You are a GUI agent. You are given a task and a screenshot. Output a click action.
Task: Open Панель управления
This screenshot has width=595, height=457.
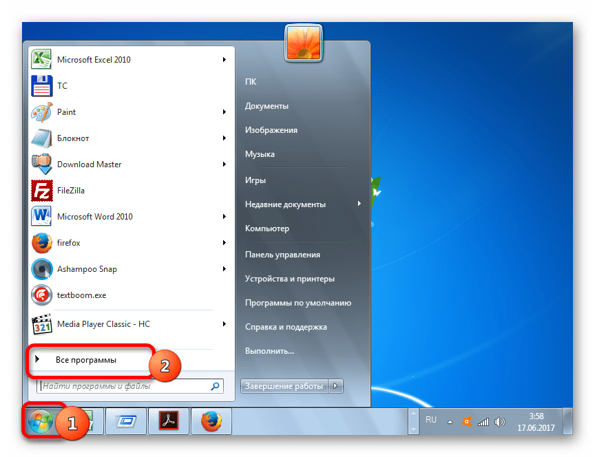coord(282,255)
